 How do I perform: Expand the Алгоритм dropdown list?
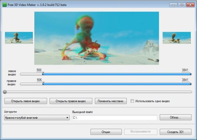coord(37,118)
